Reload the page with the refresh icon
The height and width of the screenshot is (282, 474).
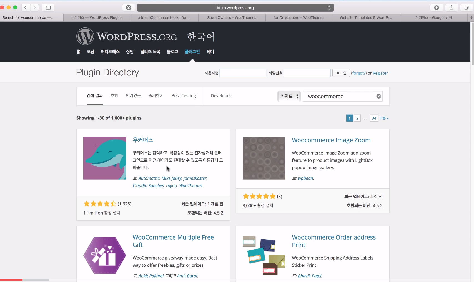point(329,7)
